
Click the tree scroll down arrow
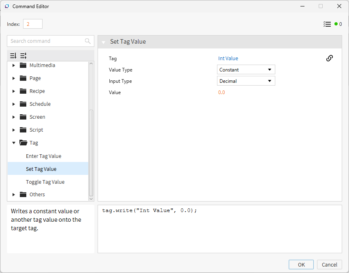click(x=91, y=199)
